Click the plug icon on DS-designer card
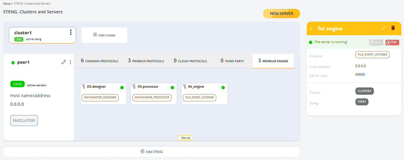This screenshot has height=160, width=404. (x=84, y=87)
